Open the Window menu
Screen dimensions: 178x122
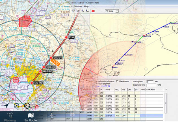[78, 6]
